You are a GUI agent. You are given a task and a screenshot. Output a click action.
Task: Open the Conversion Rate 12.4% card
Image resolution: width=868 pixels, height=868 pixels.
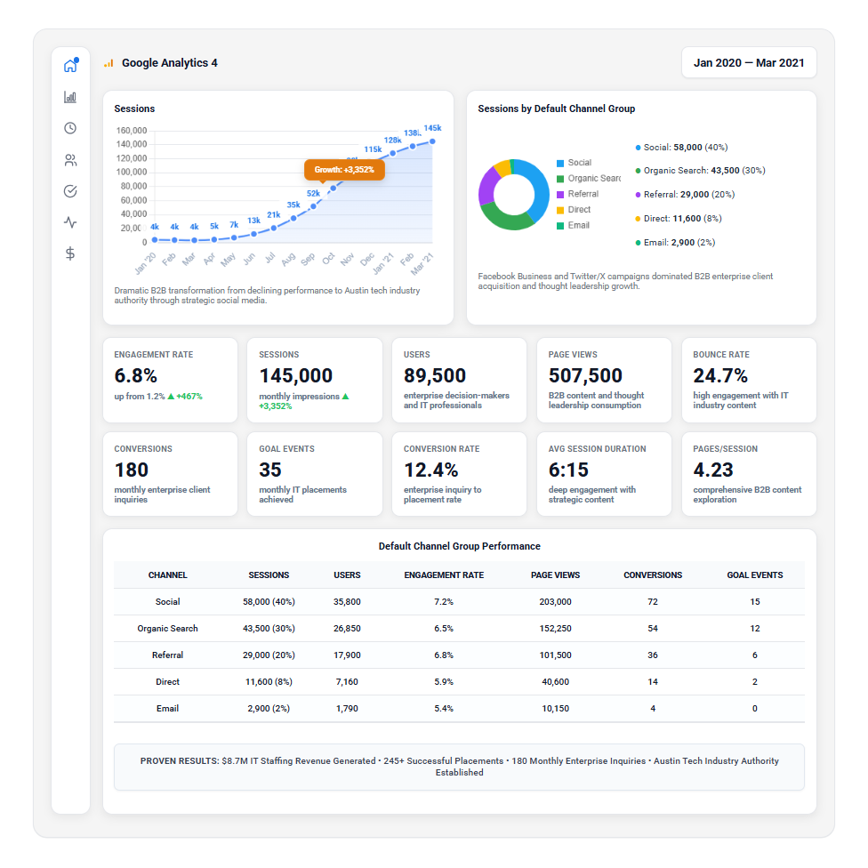(x=459, y=474)
